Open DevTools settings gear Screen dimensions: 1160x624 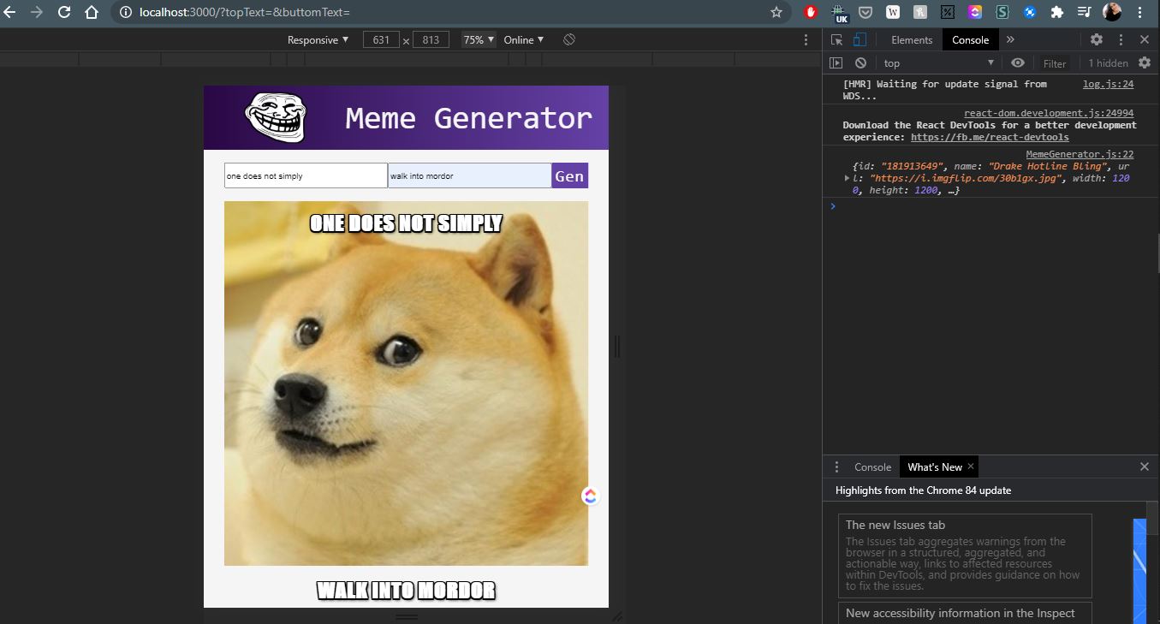coord(1097,39)
